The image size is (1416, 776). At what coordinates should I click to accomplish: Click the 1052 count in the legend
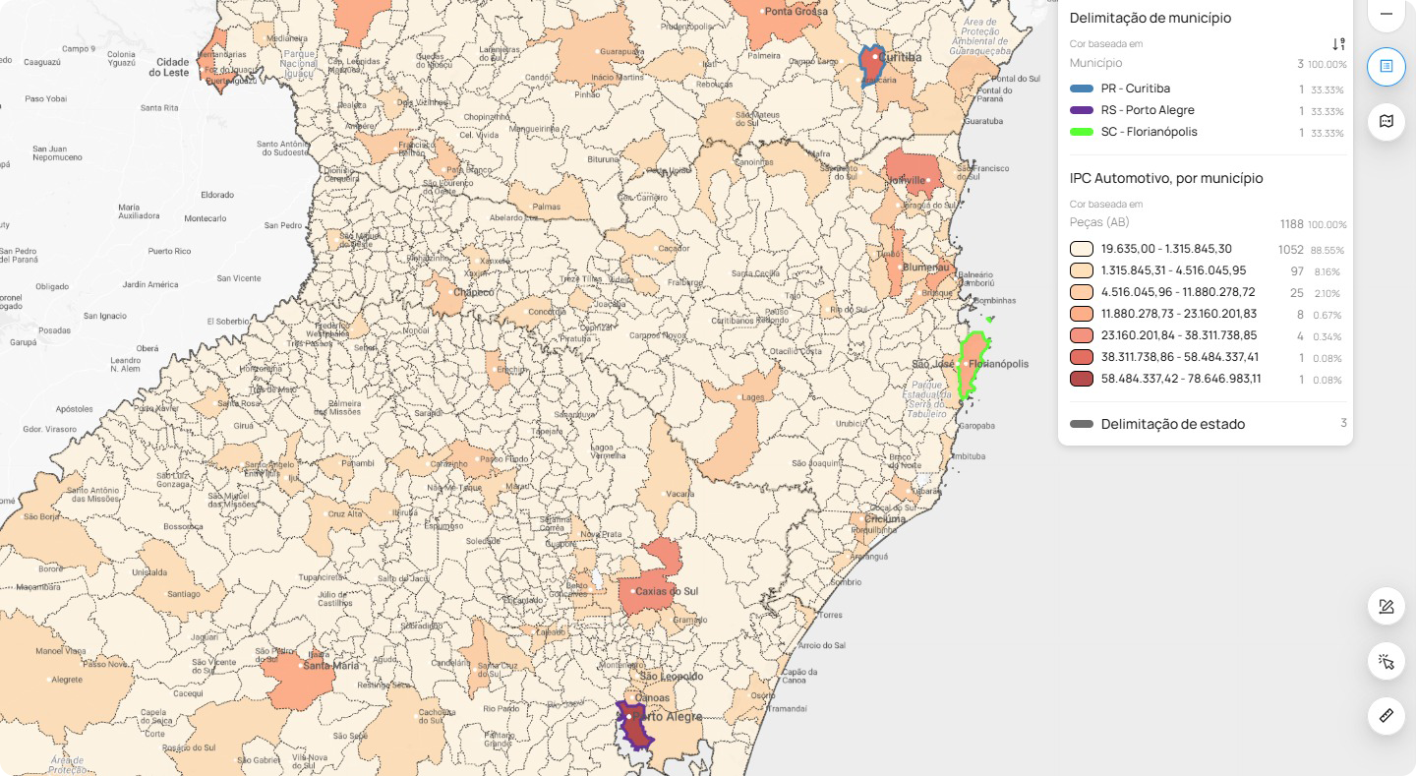[x=1290, y=250]
